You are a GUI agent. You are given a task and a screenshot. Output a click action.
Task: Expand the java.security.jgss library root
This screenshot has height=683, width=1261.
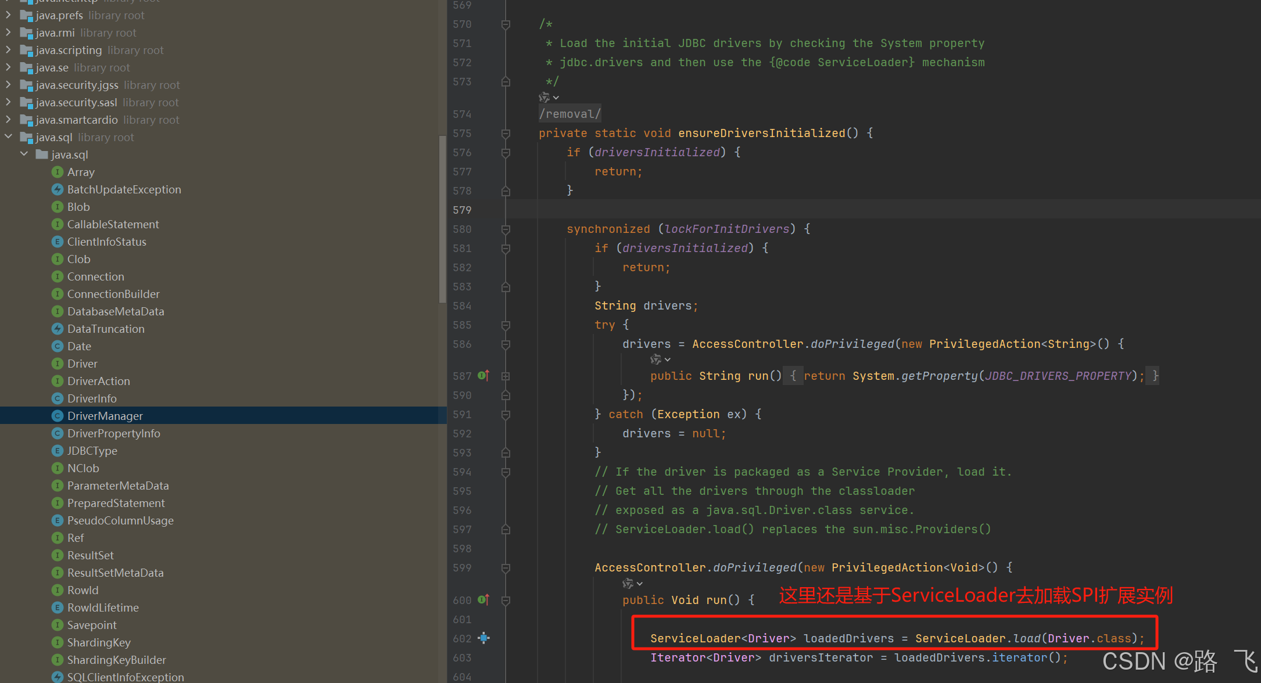[9, 84]
